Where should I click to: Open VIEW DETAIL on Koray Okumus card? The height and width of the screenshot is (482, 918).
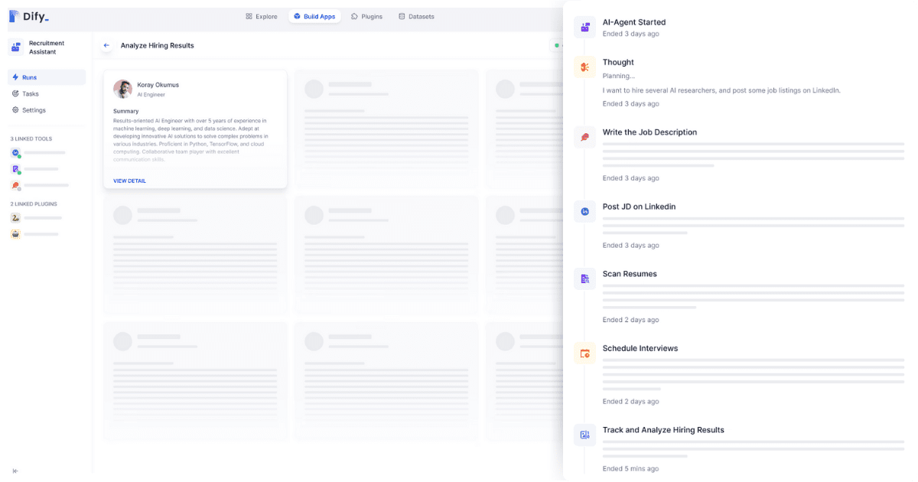coord(129,181)
